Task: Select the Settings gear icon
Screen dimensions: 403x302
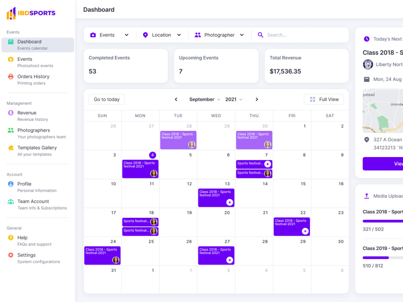Action: [11, 255]
